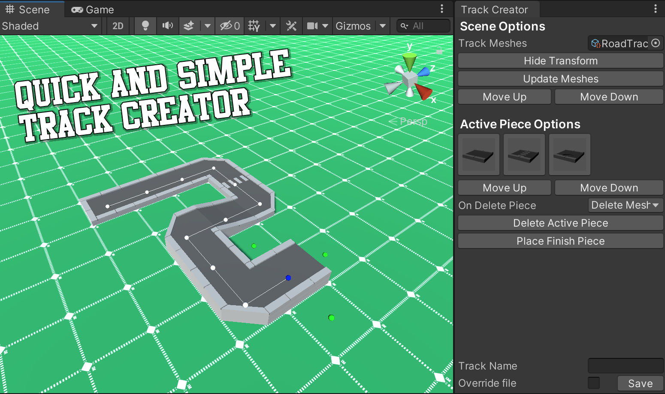This screenshot has width=665, height=394.
Task: Select the second striped track piece thumbnail
Action: [x=524, y=155]
